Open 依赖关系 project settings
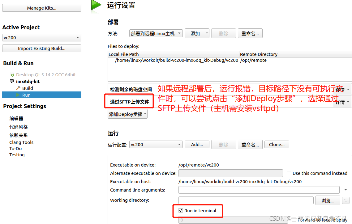 19,135
